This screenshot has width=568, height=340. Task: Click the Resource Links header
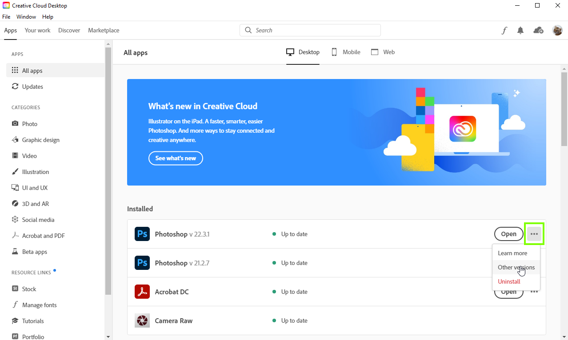click(x=31, y=273)
